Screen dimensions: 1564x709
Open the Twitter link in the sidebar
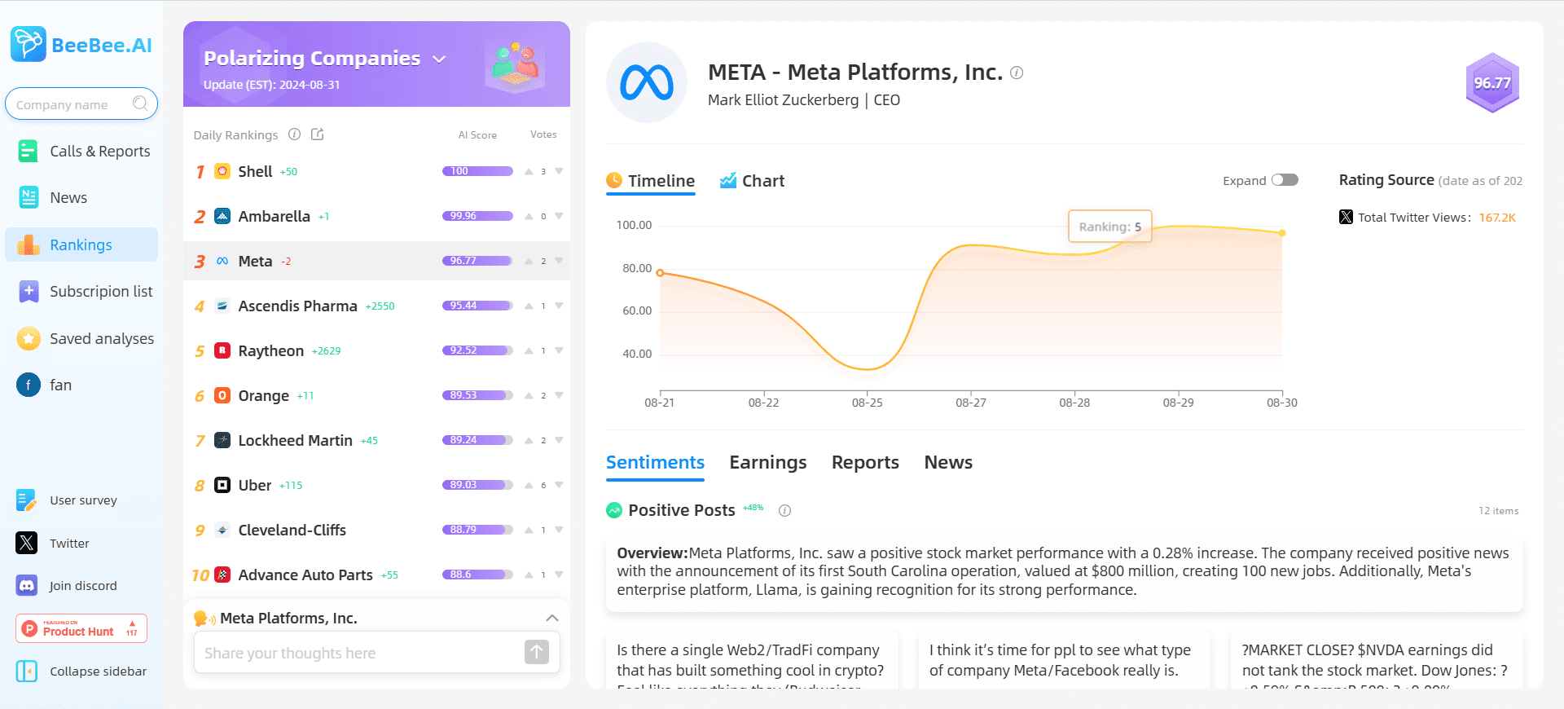click(x=53, y=543)
